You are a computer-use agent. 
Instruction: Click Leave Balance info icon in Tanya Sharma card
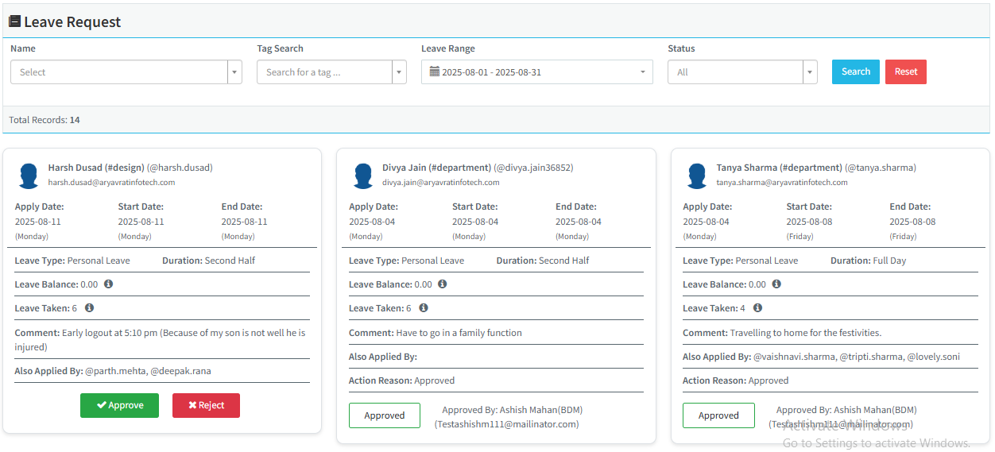(x=776, y=284)
